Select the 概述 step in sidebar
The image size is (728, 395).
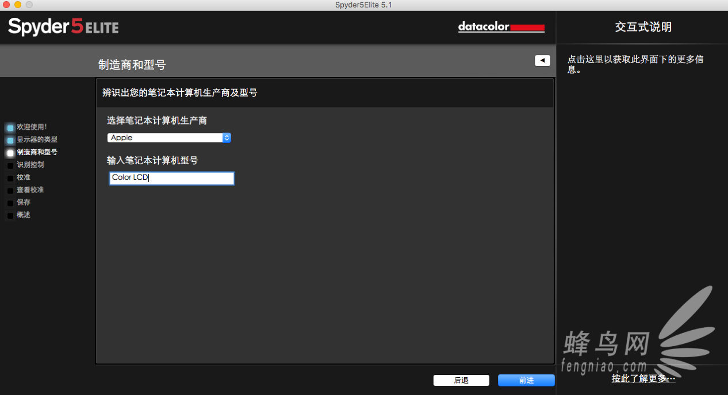point(24,215)
